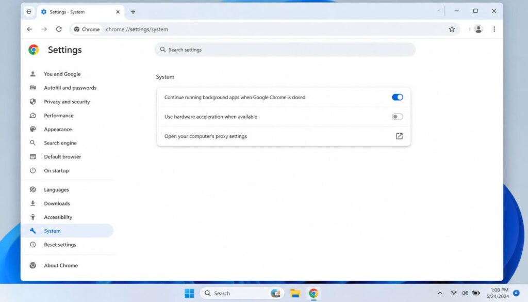Open Appearance settings
Screen dimensions: 528x302
(58, 129)
